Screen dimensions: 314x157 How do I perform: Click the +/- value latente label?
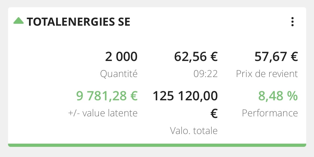pyautogui.click(x=103, y=113)
